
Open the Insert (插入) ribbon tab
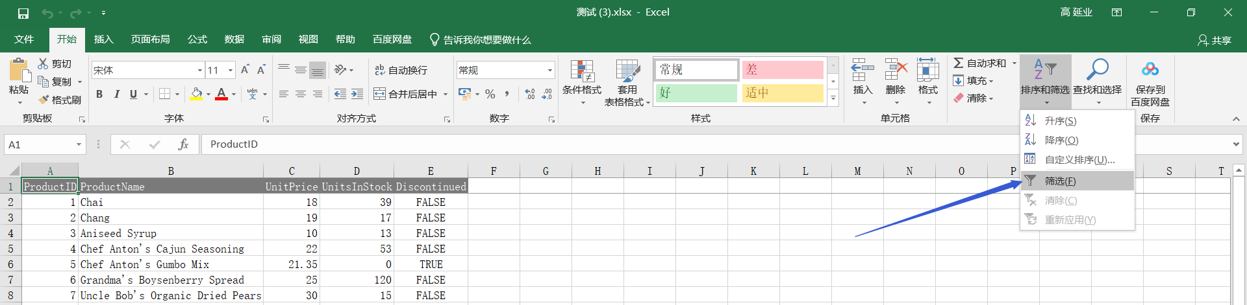[103, 40]
